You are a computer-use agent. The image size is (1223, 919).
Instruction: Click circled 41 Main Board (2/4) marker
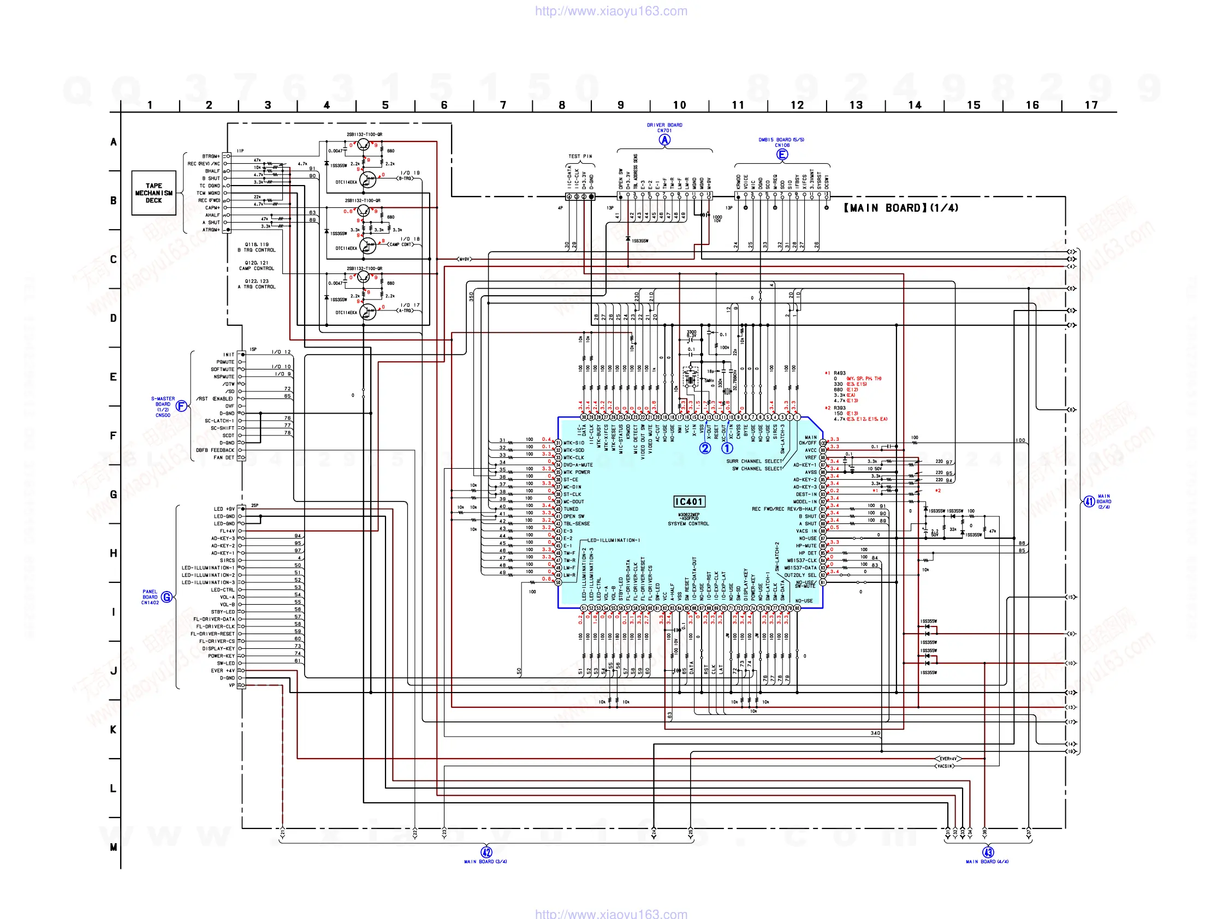[1089, 501]
